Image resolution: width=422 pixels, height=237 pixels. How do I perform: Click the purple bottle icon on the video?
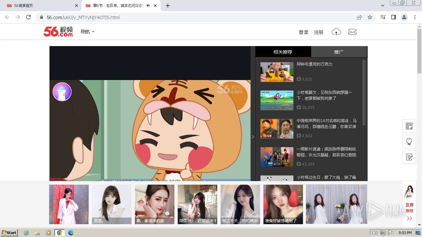click(62, 92)
